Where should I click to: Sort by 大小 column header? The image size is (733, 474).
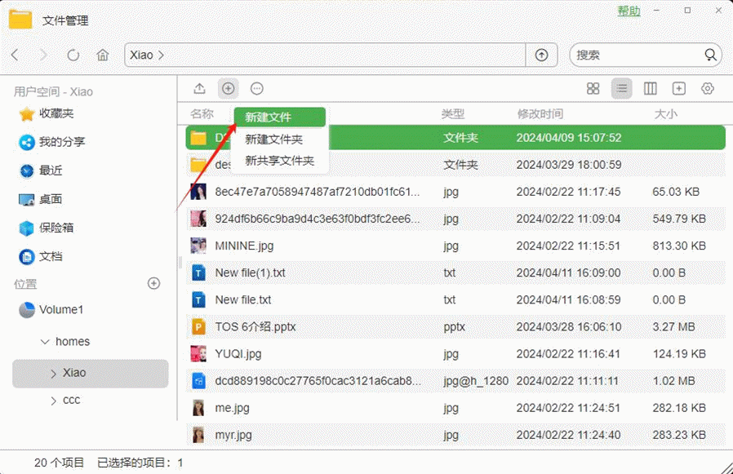pos(666,113)
